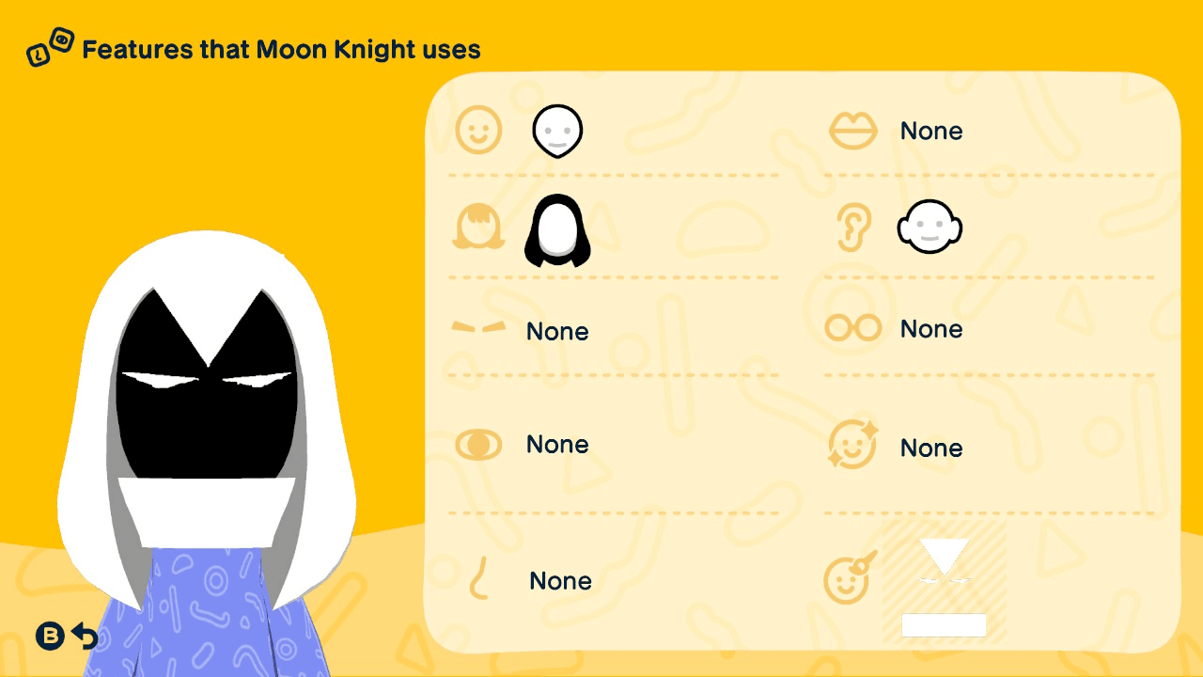The height and width of the screenshot is (677, 1203).
Task: Open the white face shape thumbnail
Action: pos(557,131)
